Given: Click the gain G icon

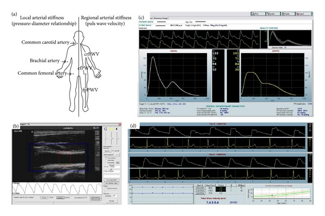Looking at the screenshot, I should tap(106, 129).
